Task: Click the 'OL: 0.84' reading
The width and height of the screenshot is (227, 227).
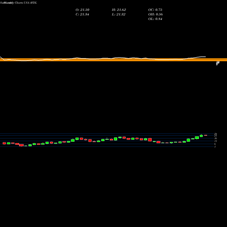Action: pos(155,19)
